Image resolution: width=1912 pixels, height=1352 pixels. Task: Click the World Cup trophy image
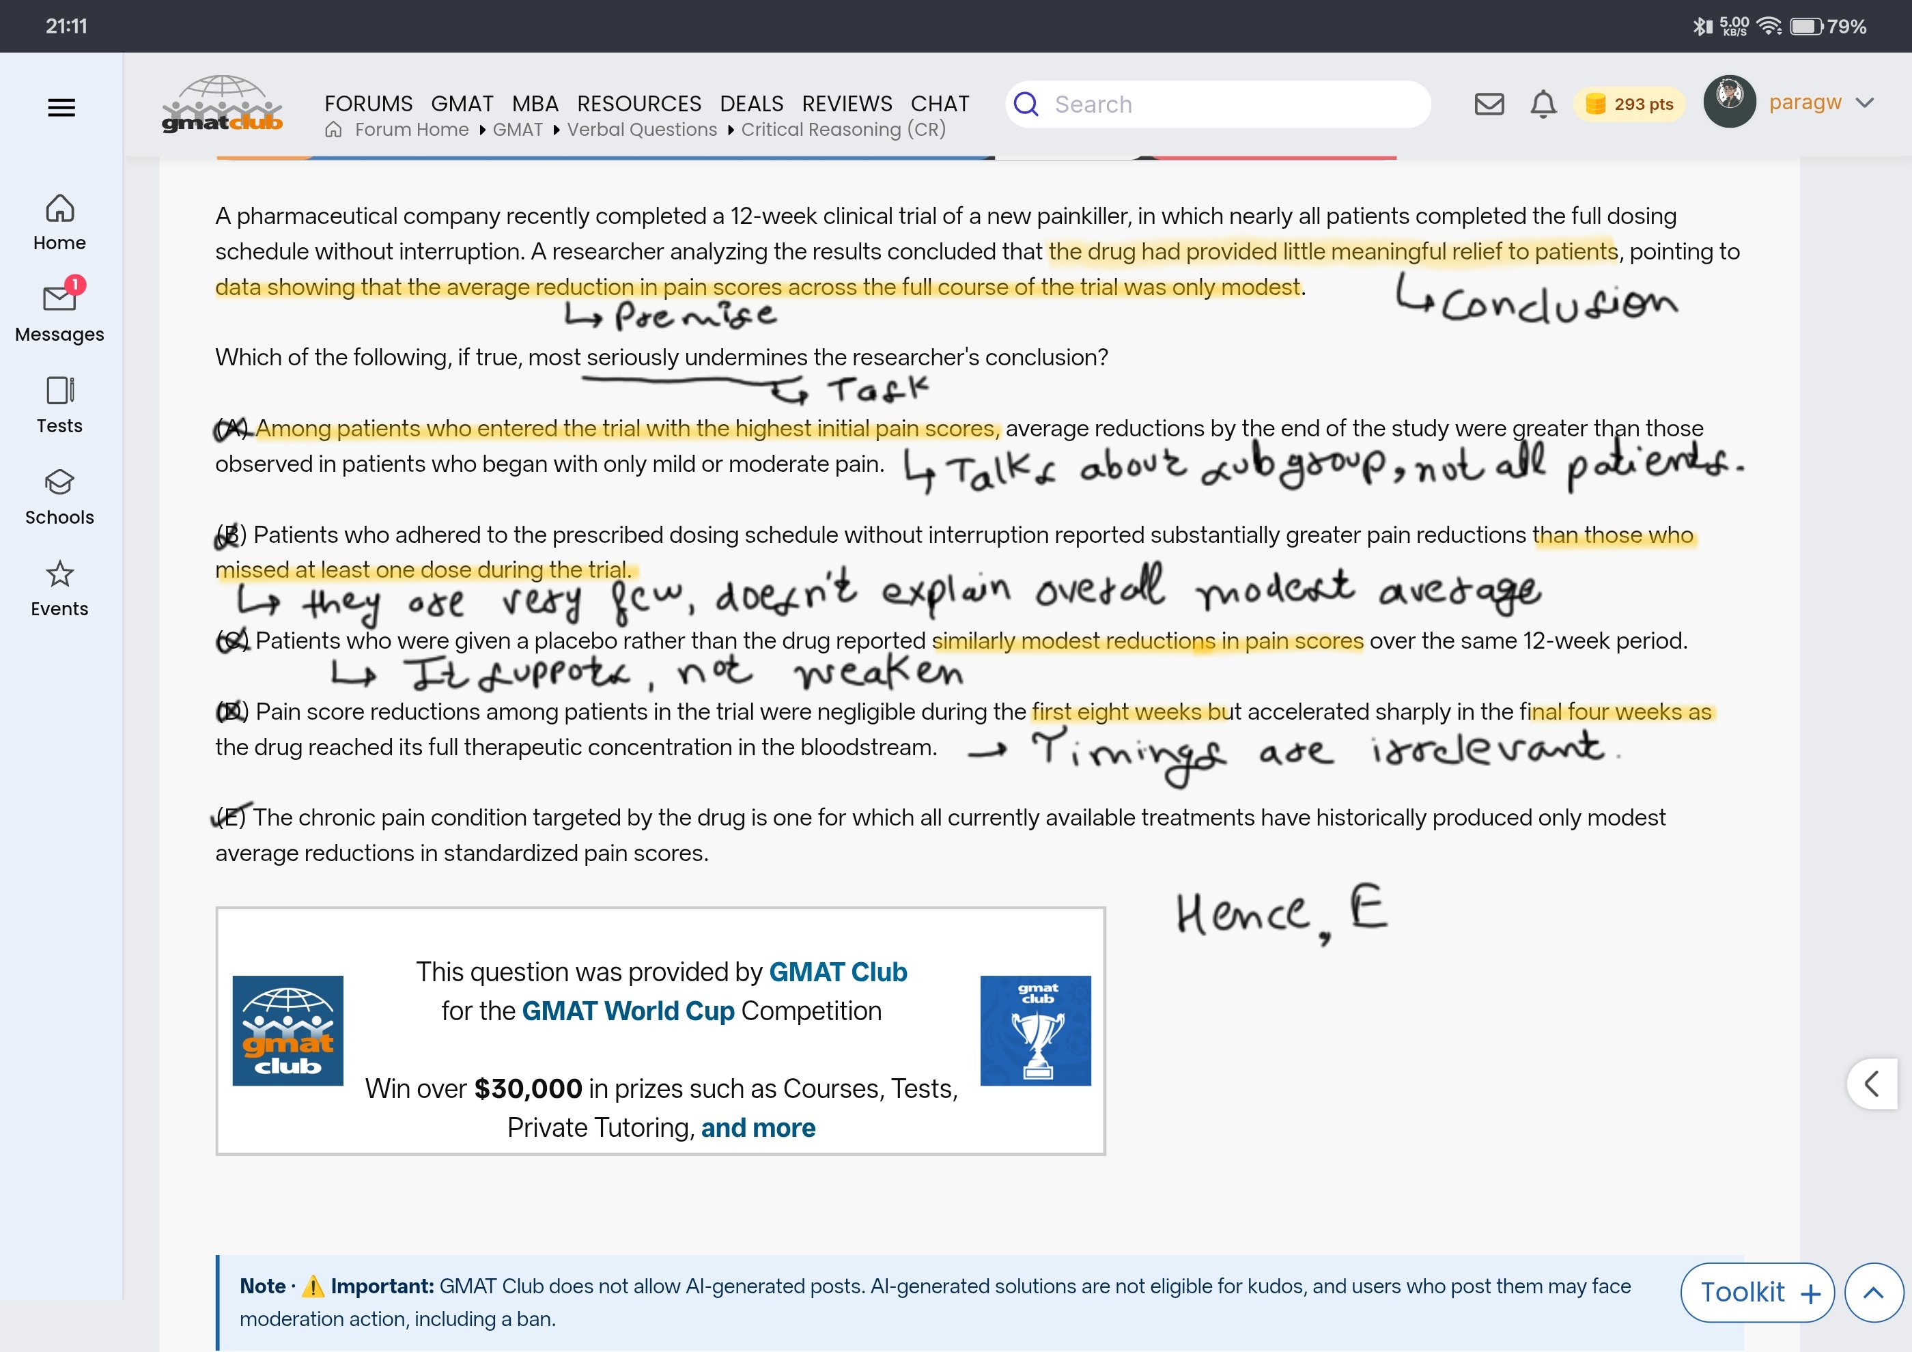pyautogui.click(x=1035, y=1030)
